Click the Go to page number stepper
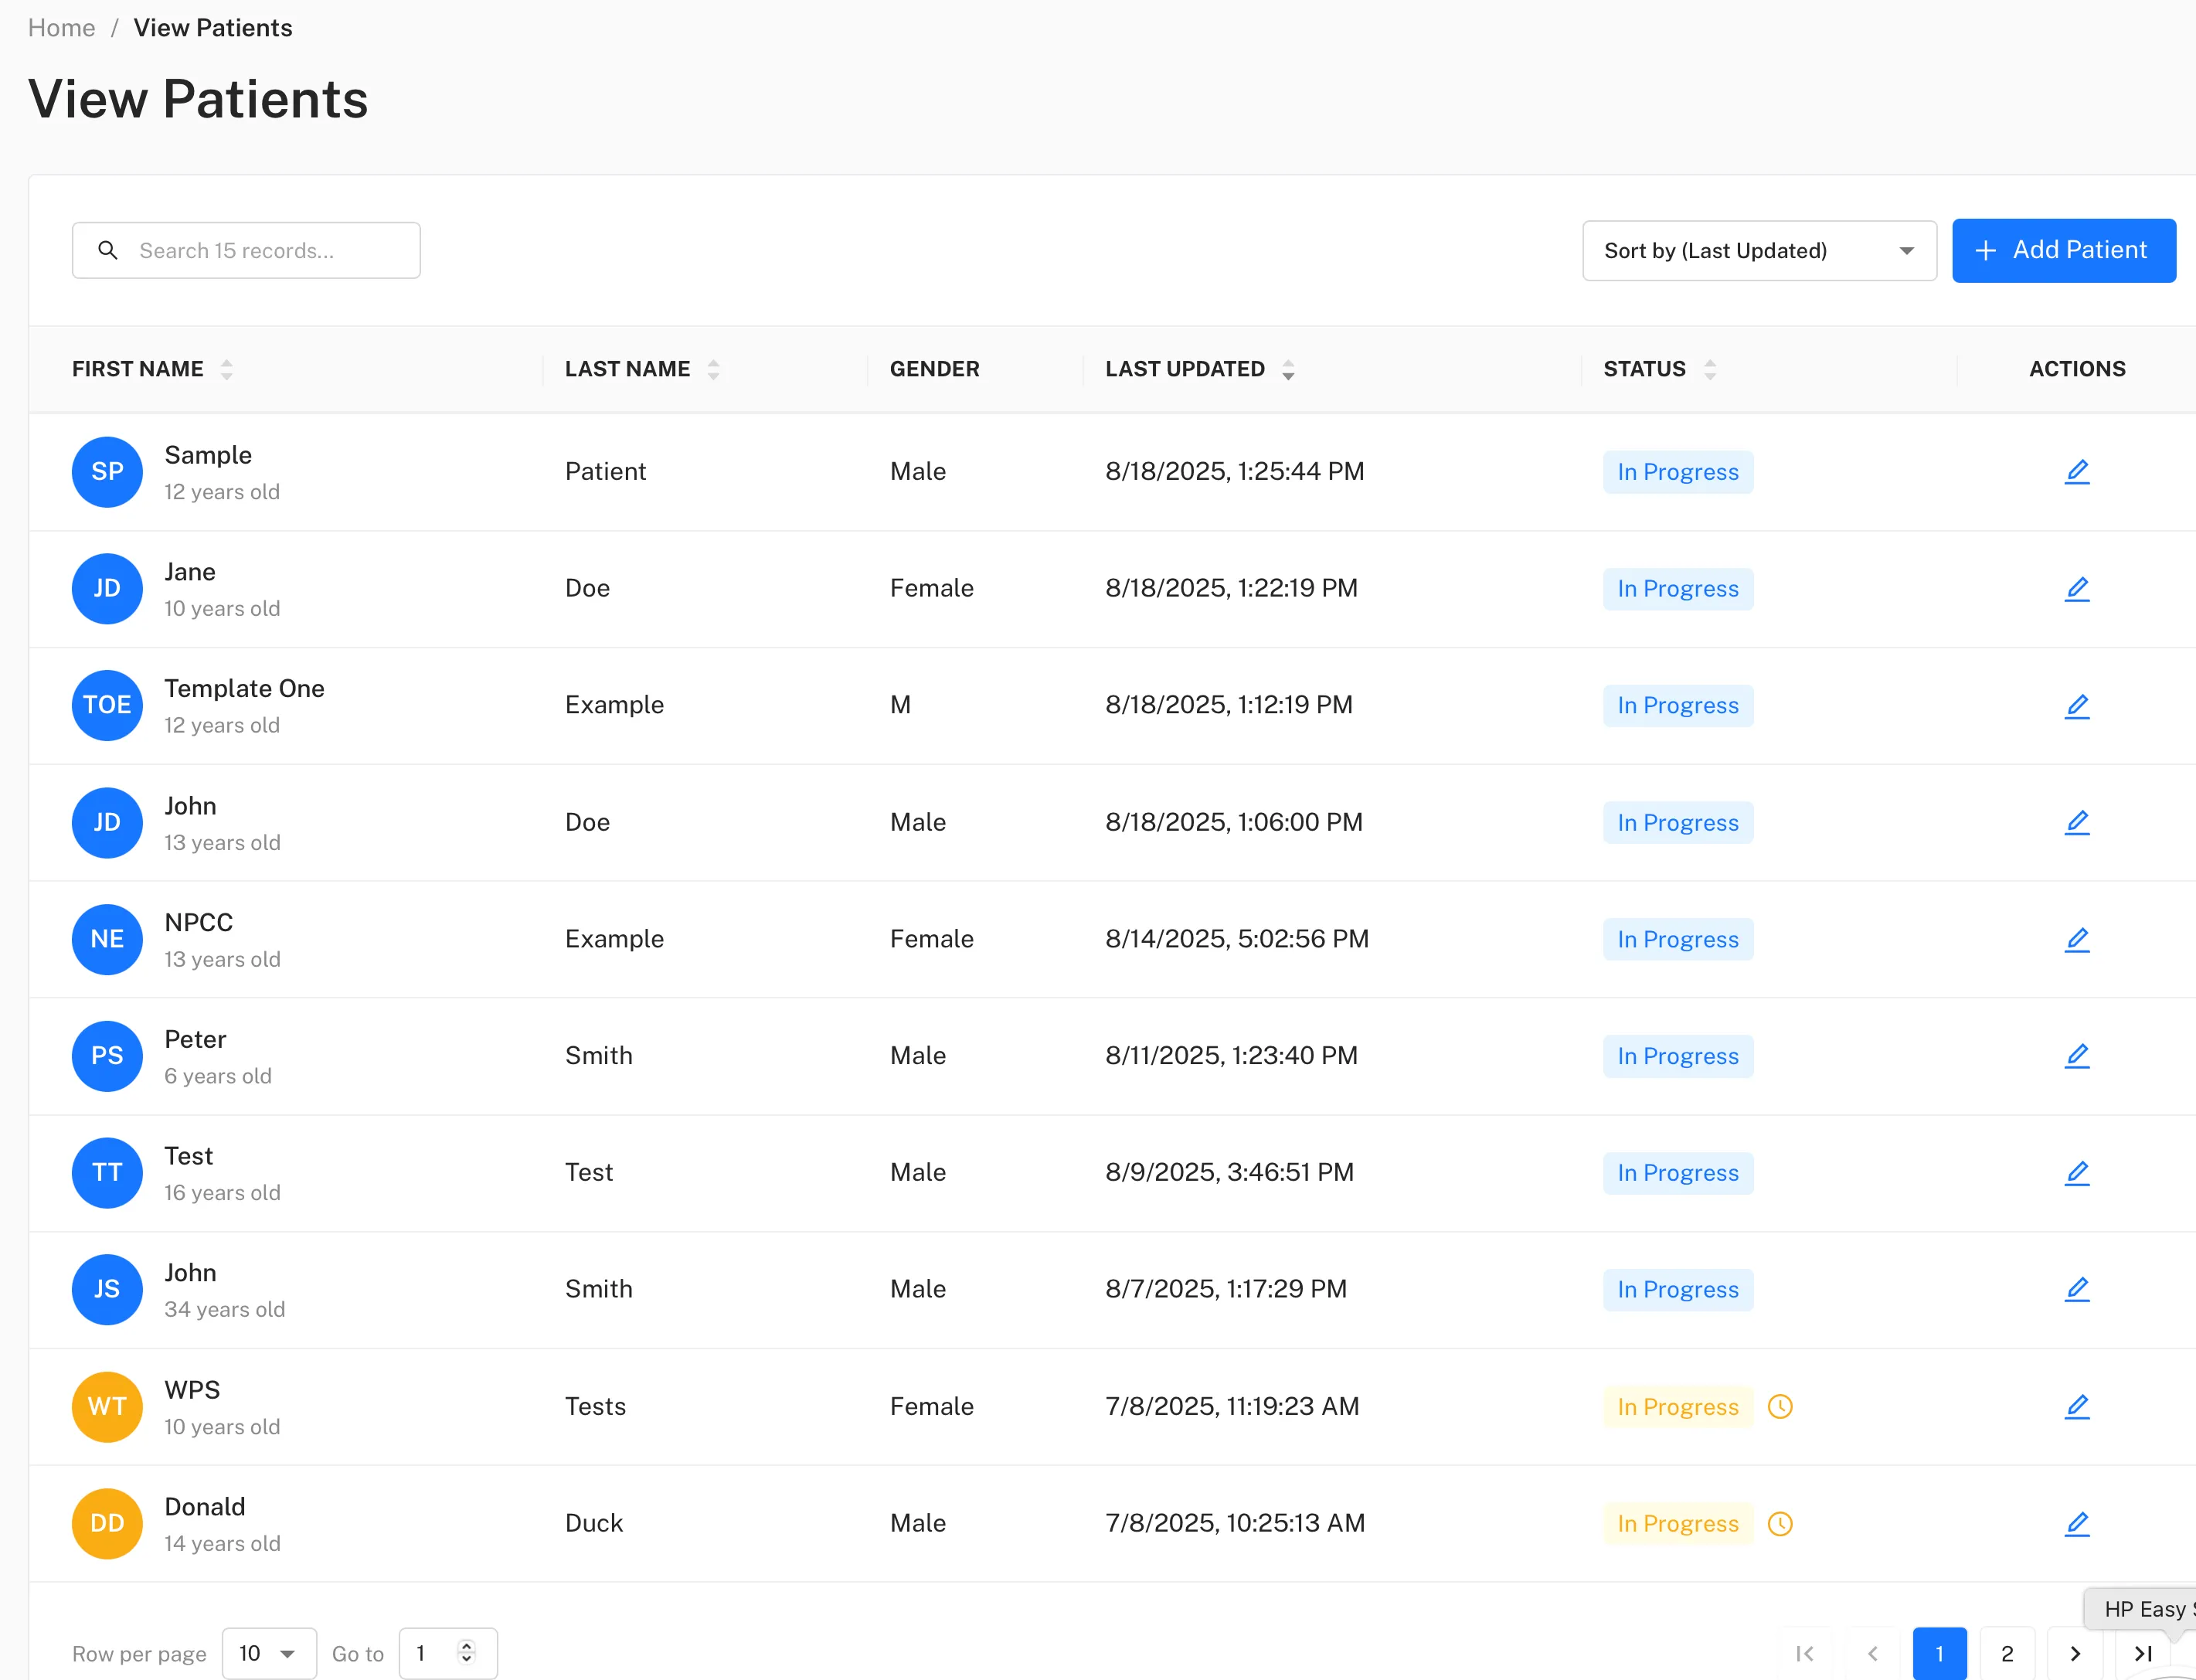 (x=466, y=1653)
